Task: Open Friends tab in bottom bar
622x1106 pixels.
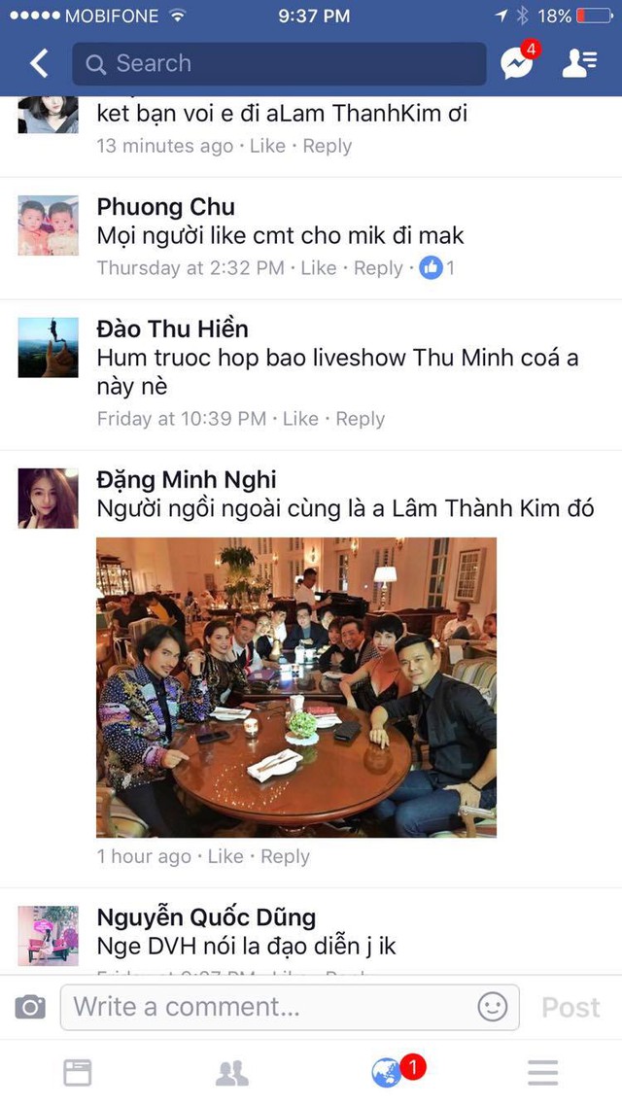Action: click(232, 1072)
